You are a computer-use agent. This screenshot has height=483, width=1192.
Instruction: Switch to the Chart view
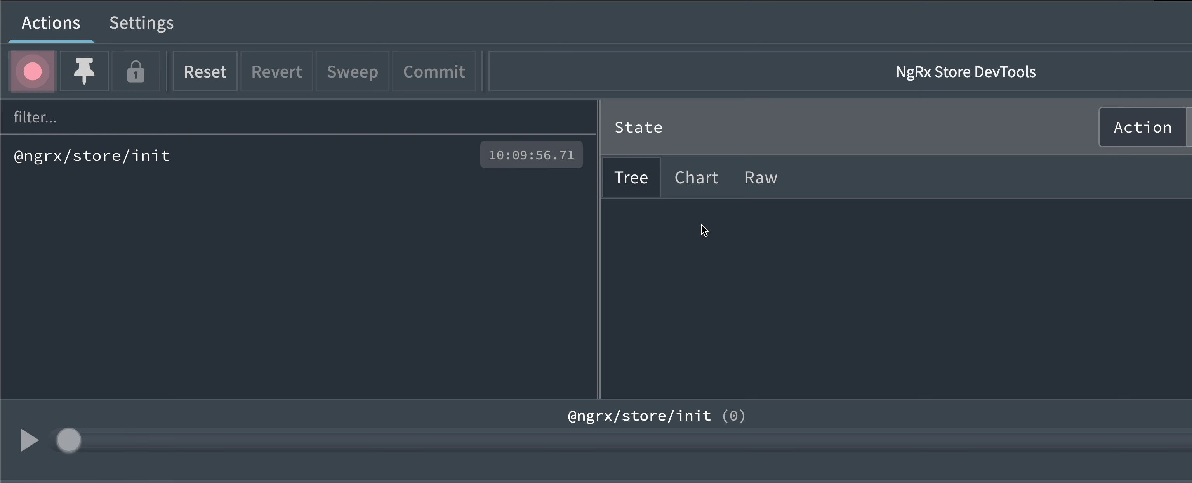pos(696,177)
